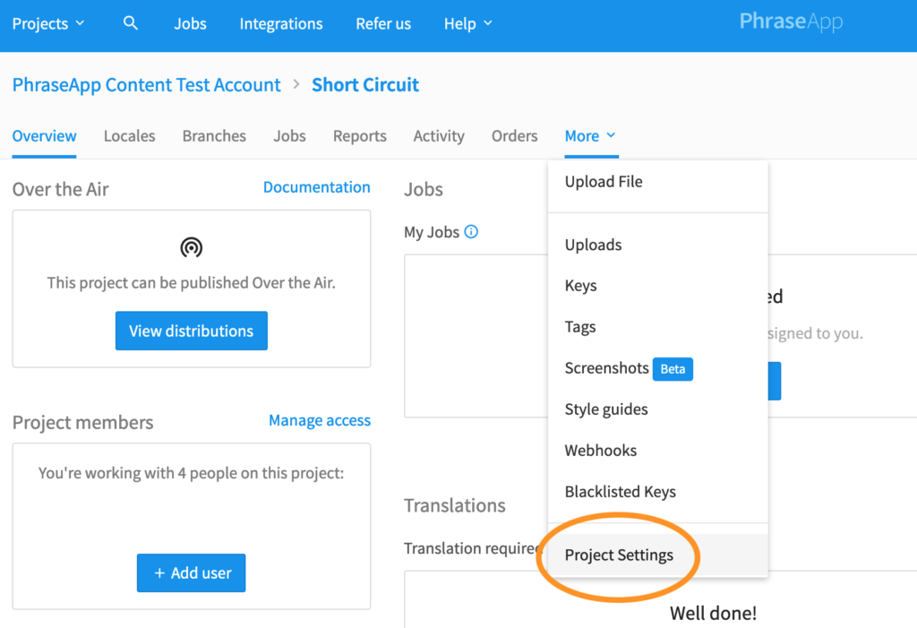Image resolution: width=917 pixels, height=628 pixels.
Task: Switch to the Branches tab
Action: (214, 136)
